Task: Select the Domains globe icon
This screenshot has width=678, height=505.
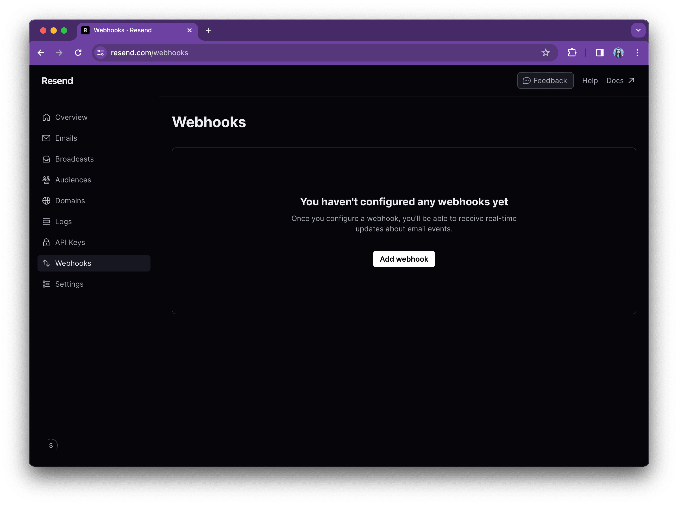Action: (x=46, y=201)
